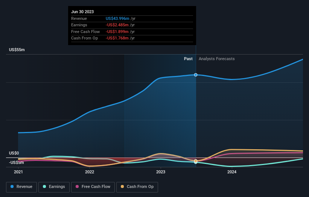Click the US$43.996m revenue value
This screenshot has height=197, width=309.
pyautogui.click(x=117, y=18)
